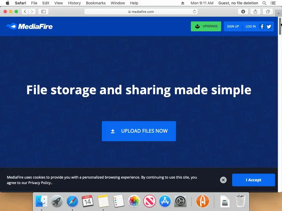Click the mediafire.com address bar
The image size is (282, 211).
click(x=141, y=12)
